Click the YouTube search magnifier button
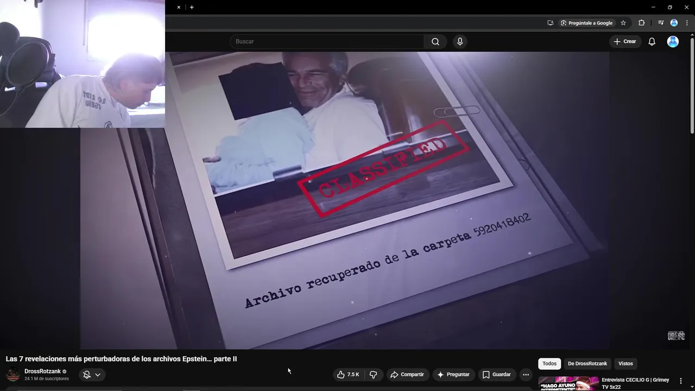This screenshot has height=391, width=695. (435, 42)
